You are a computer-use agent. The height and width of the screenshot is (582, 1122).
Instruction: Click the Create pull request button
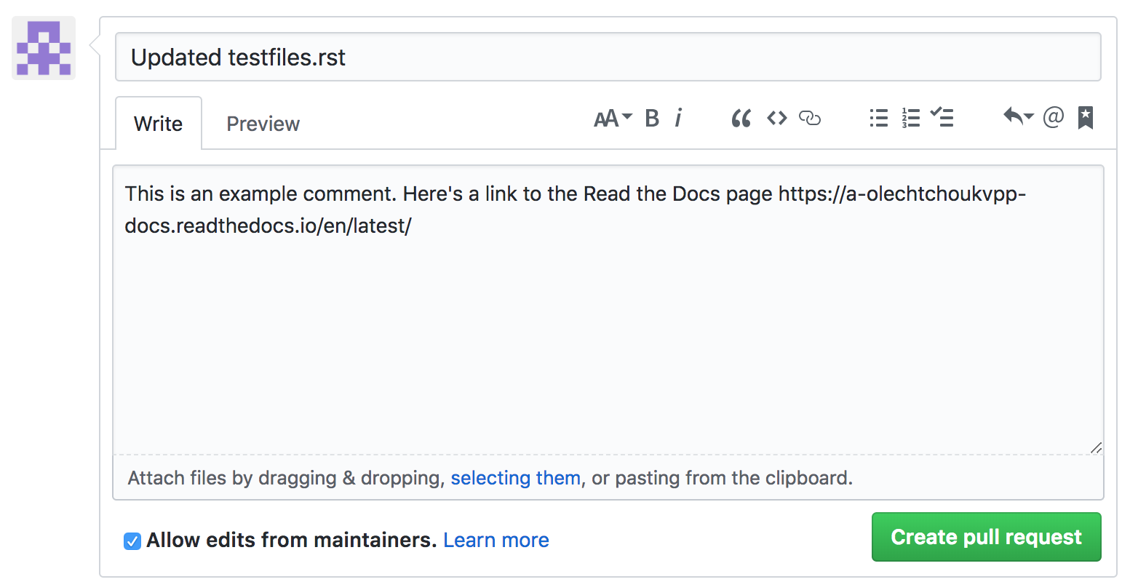(986, 537)
